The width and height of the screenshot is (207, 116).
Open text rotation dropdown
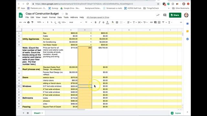[x=146, y=22]
